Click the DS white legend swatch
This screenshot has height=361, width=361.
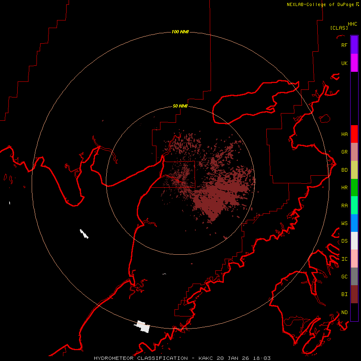tap(354, 241)
